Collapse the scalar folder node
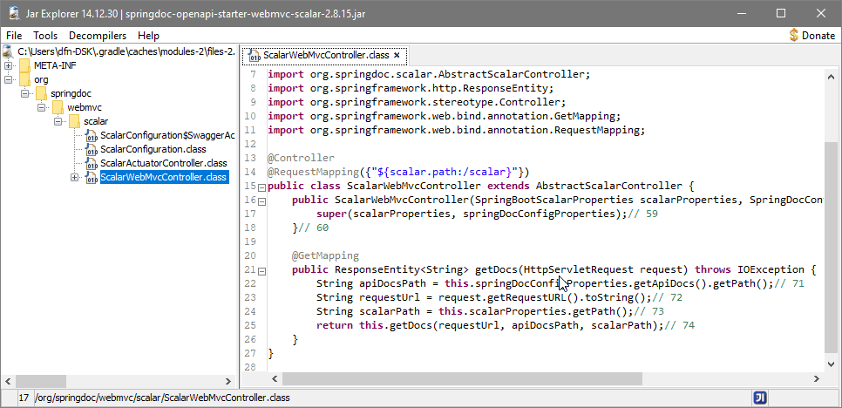 (x=58, y=121)
